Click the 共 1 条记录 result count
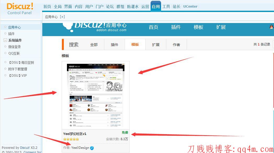This screenshot has height=153, width=274. click(262, 44)
